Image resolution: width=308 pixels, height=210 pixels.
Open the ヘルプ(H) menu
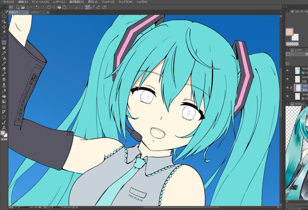142,2
